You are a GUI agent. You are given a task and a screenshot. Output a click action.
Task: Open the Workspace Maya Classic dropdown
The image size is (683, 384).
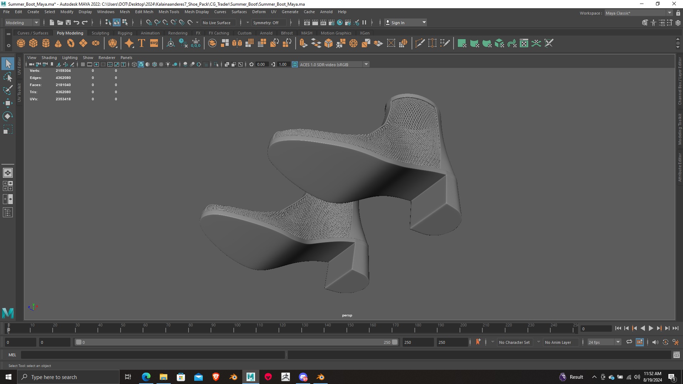pyautogui.click(x=639, y=13)
